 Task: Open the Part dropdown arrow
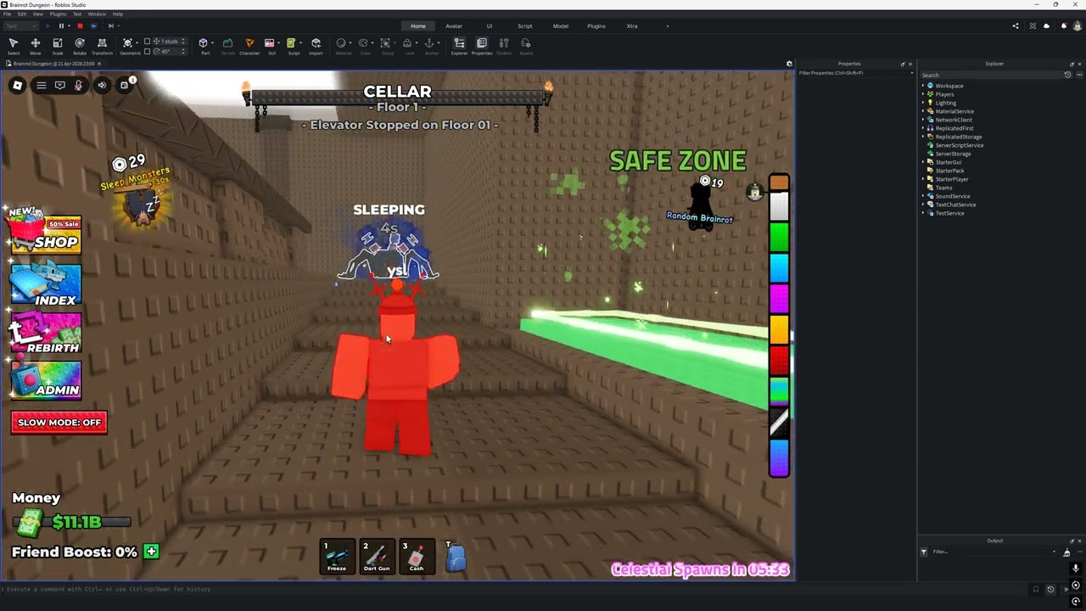210,42
